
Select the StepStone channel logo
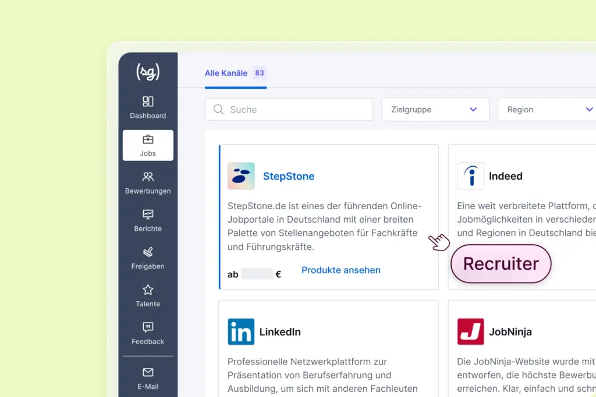tap(241, 176)
